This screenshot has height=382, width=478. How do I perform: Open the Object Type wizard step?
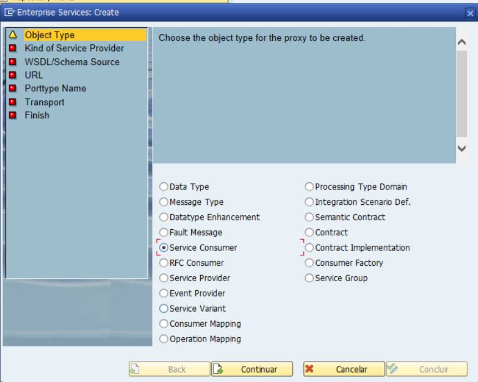(x=49, y=35)
